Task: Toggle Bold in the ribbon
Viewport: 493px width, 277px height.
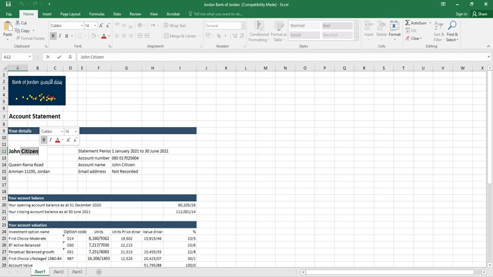Action: click(x=53, y=36)
